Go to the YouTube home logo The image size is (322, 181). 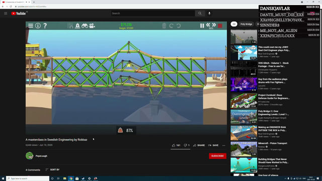coord(19,14)
